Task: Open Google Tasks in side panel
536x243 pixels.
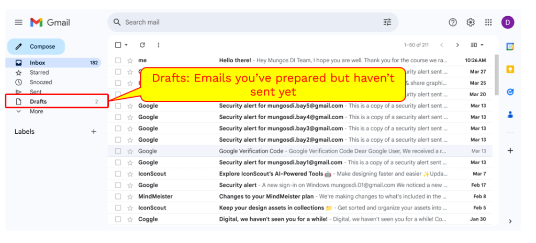Action: coord(510,92)
